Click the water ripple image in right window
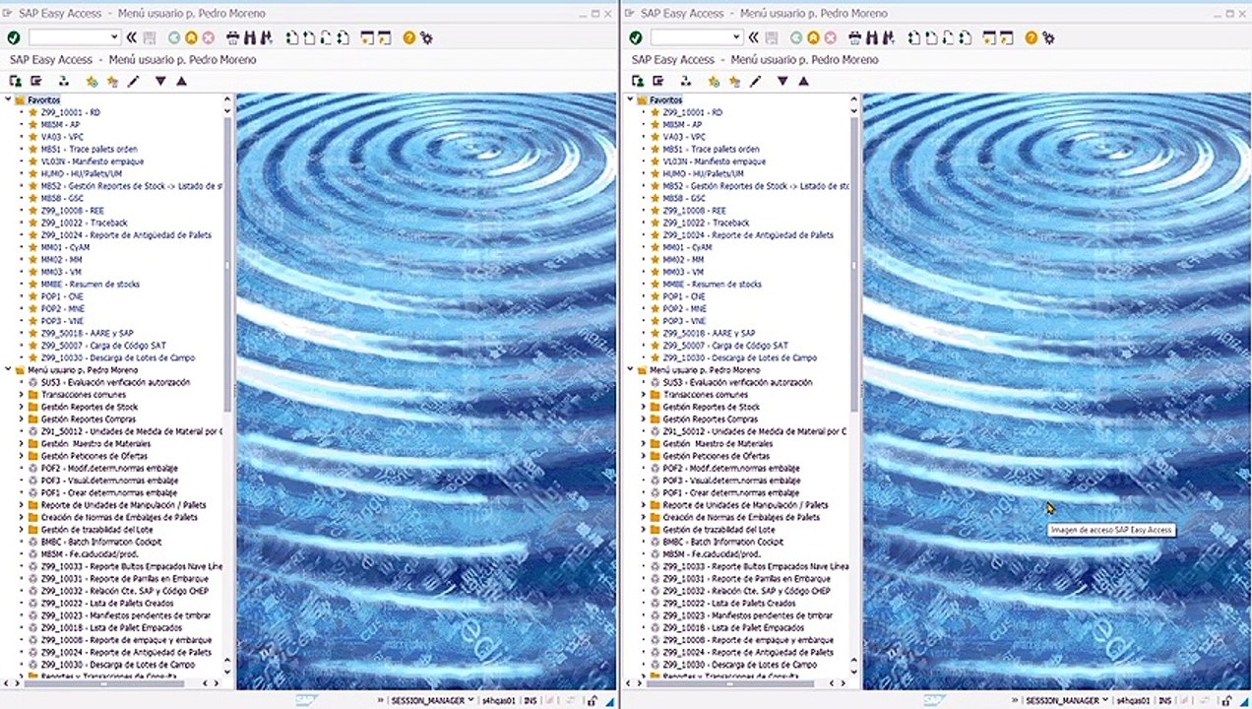 click(x=1056, y=391)
